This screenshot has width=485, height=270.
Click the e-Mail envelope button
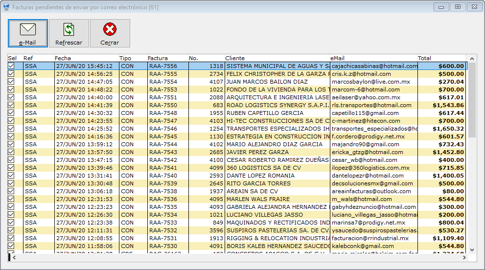tap(28, 33)
